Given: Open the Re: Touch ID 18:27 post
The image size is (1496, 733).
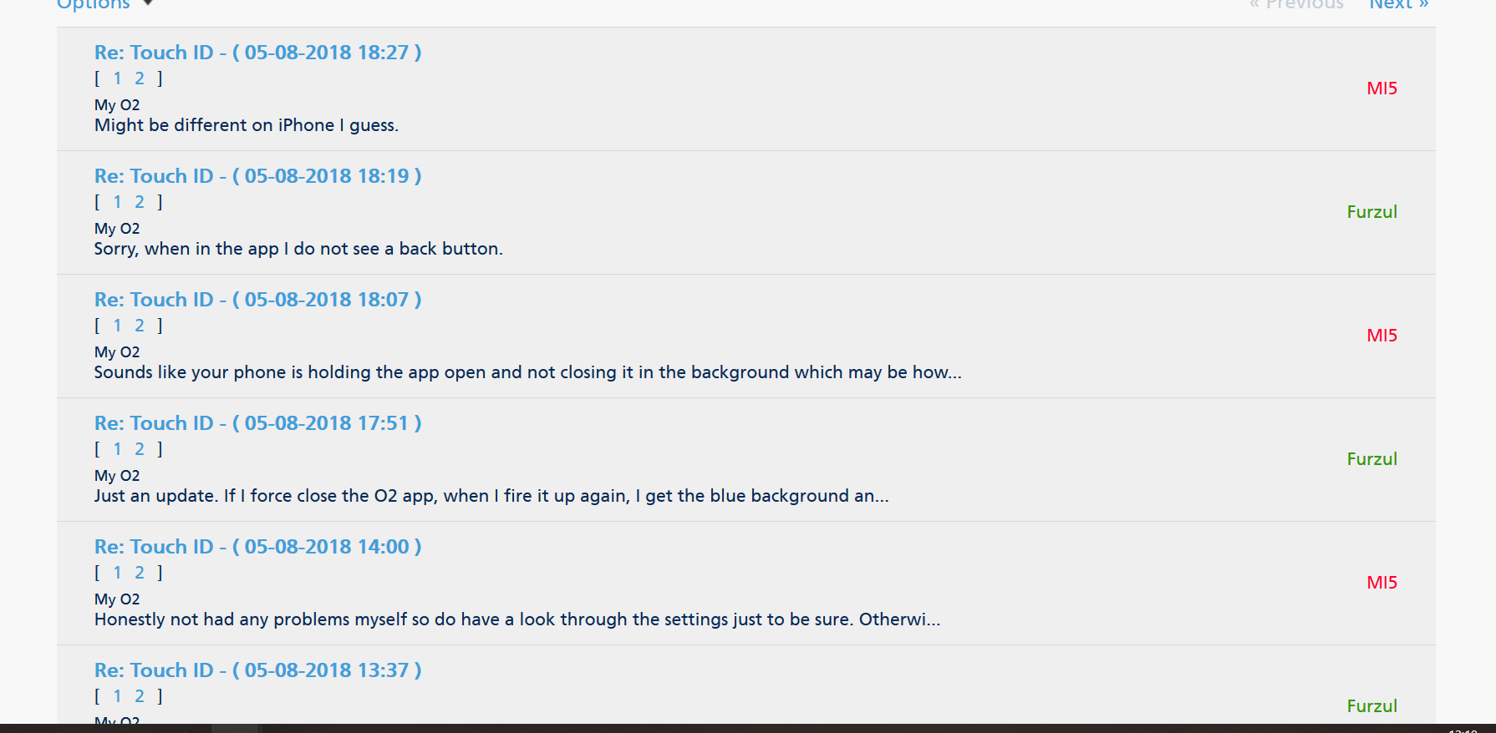Looking at the screenshot, I should click(257, 53).
